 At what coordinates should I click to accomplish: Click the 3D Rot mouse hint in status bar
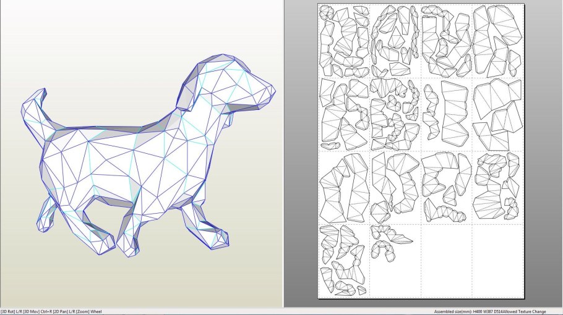14,312
